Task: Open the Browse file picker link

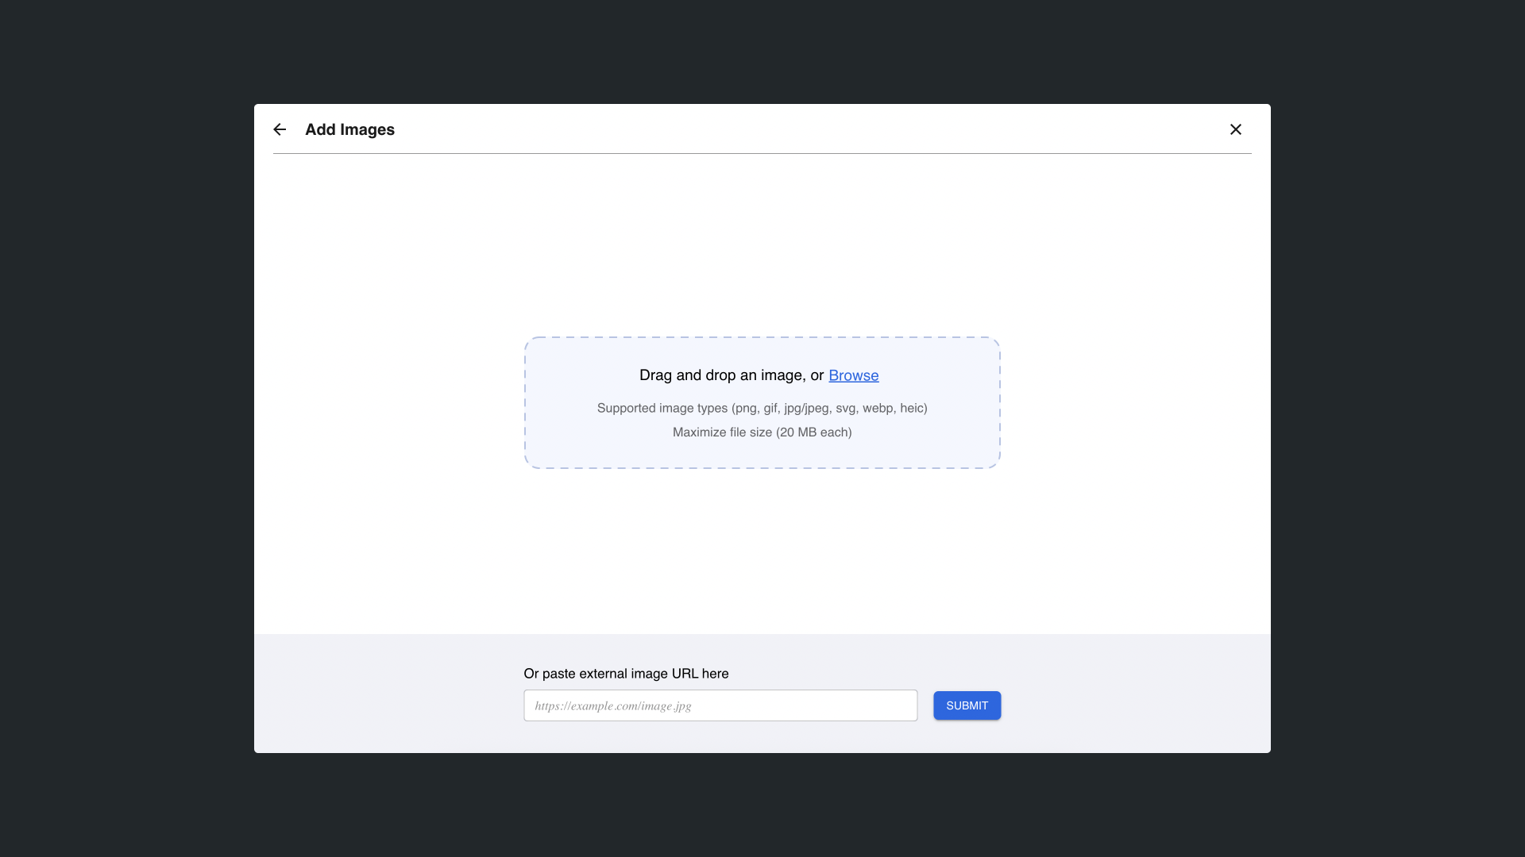Action: [853, 375]
